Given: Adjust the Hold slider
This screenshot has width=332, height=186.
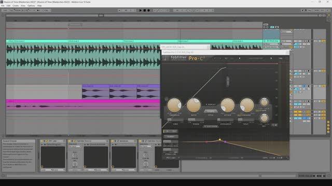Looking at the screenshot, I should (245, 119).
